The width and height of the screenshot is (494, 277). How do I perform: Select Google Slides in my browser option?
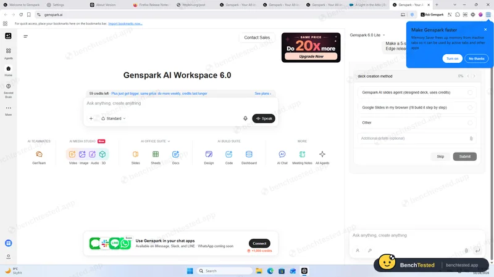pos(417,107)
